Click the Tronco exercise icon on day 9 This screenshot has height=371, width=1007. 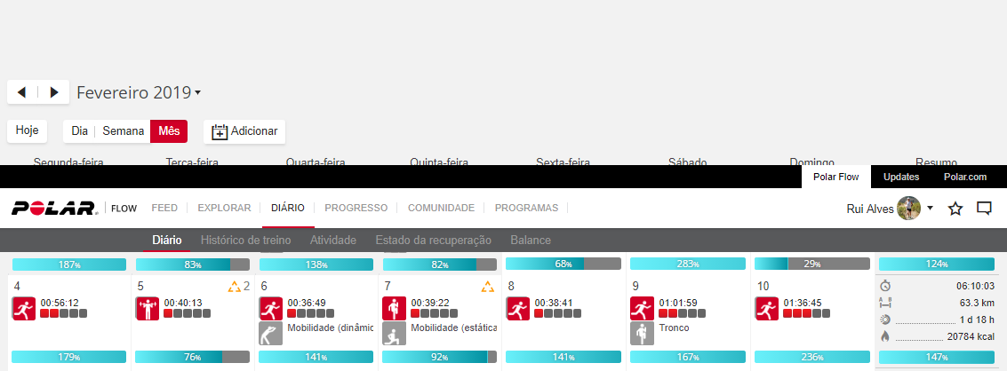pyautogui.click(x=642, y=334)
